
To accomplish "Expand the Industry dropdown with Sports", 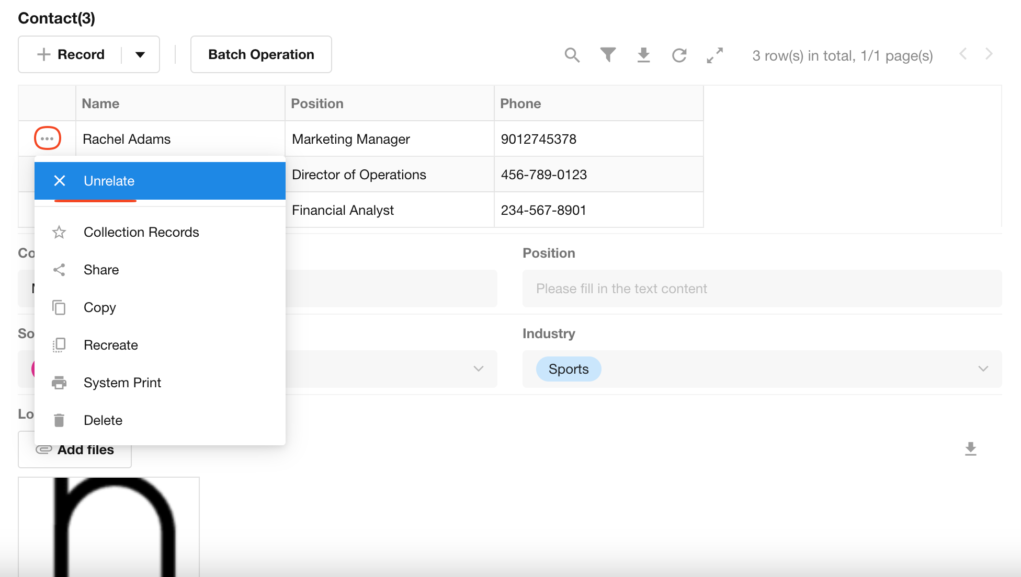I will coord(983,369).
